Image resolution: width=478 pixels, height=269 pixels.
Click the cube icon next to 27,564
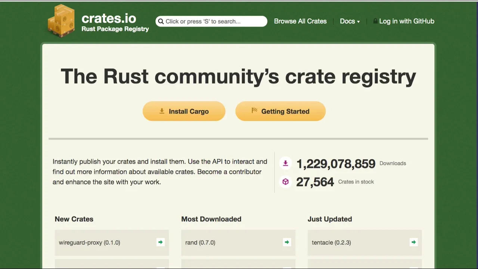tap(285, 182)
